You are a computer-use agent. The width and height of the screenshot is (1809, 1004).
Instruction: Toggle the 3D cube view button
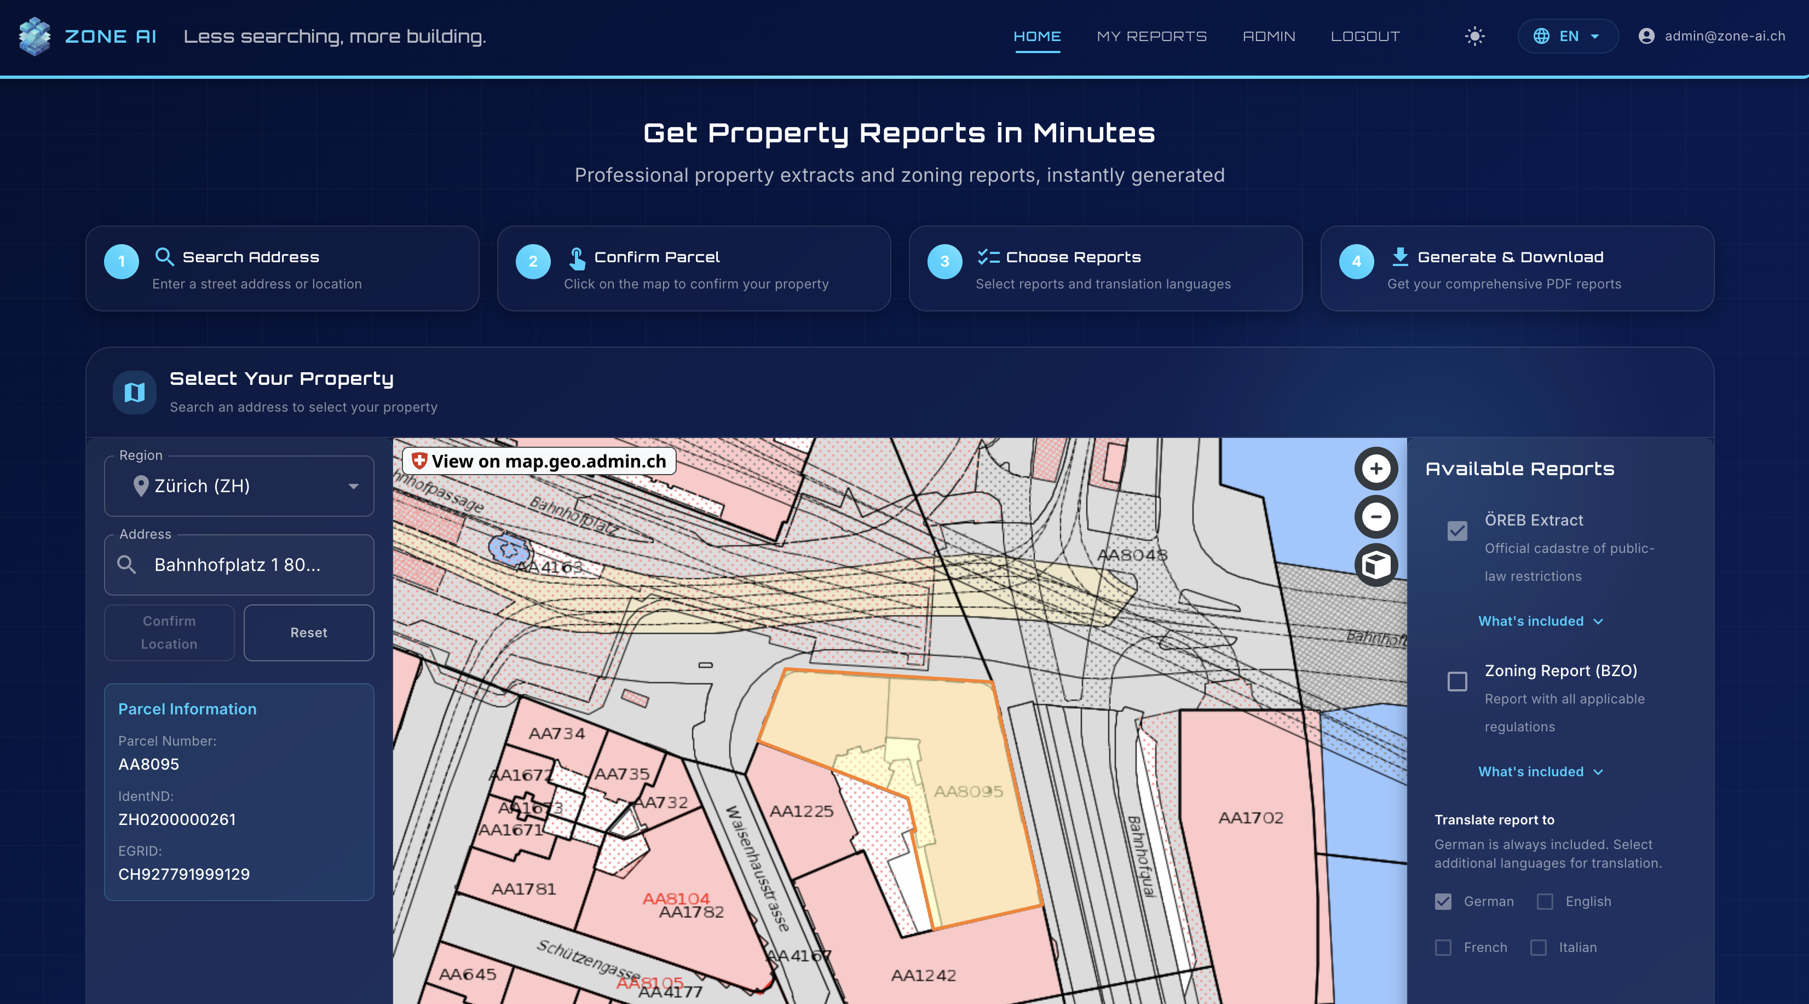(1376, 564)
